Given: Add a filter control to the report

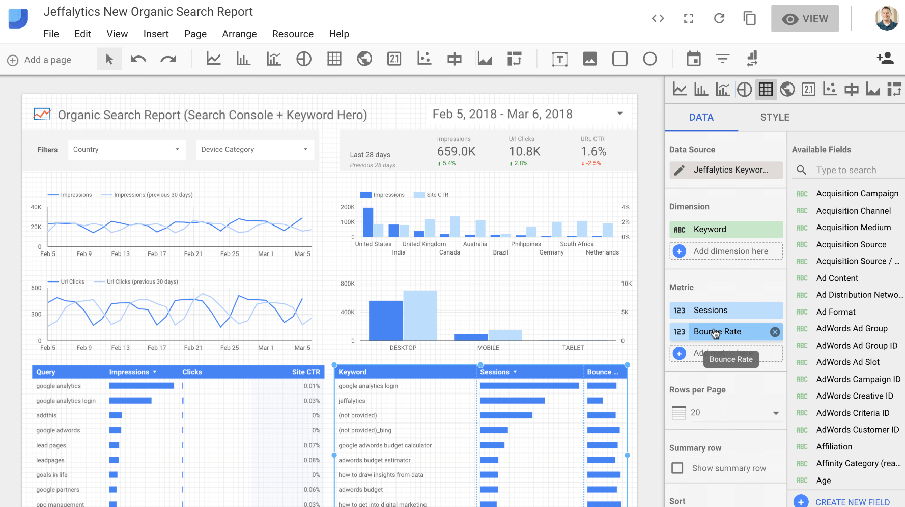Looking at the screenshot, I should click(x=722, y=59).
